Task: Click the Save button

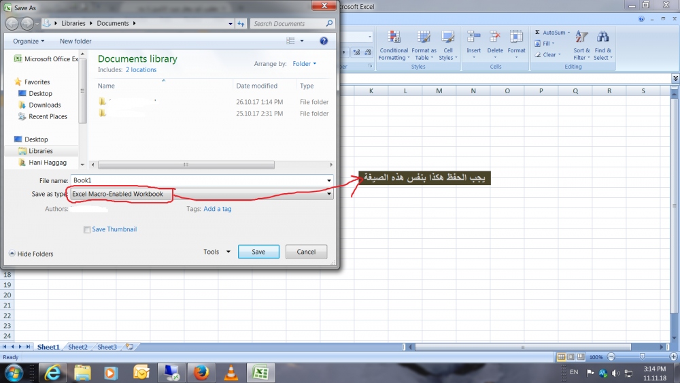Action: point(258,252)
